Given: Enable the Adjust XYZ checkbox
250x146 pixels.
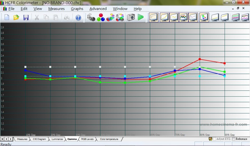Looking at the screenshot, I should 215,139.
